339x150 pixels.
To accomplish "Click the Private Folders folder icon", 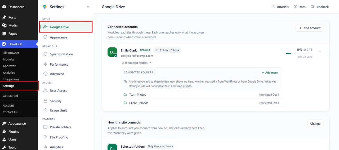I will [45, 127].
